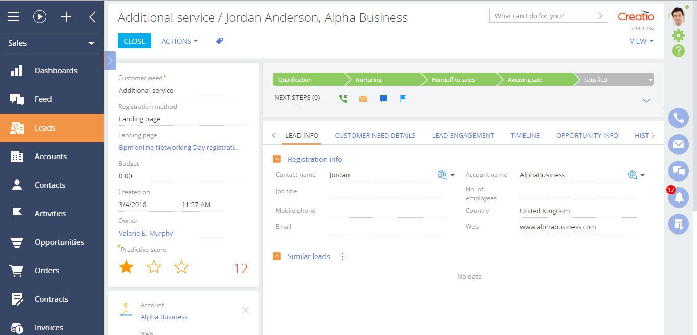This screenshot has height=335, width=697.
Task: Collapse the Registration info section
Action: (x=277, y=159)
